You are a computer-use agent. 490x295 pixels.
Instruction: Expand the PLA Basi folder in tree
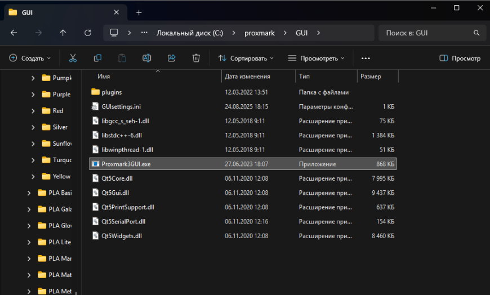29,193
